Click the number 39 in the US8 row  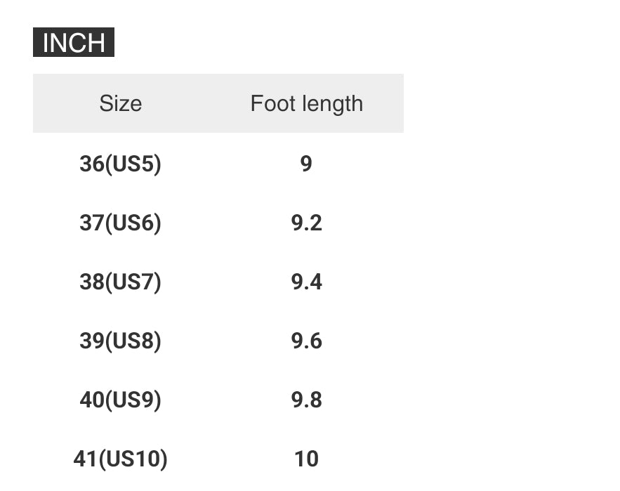(x=91, y=341)
